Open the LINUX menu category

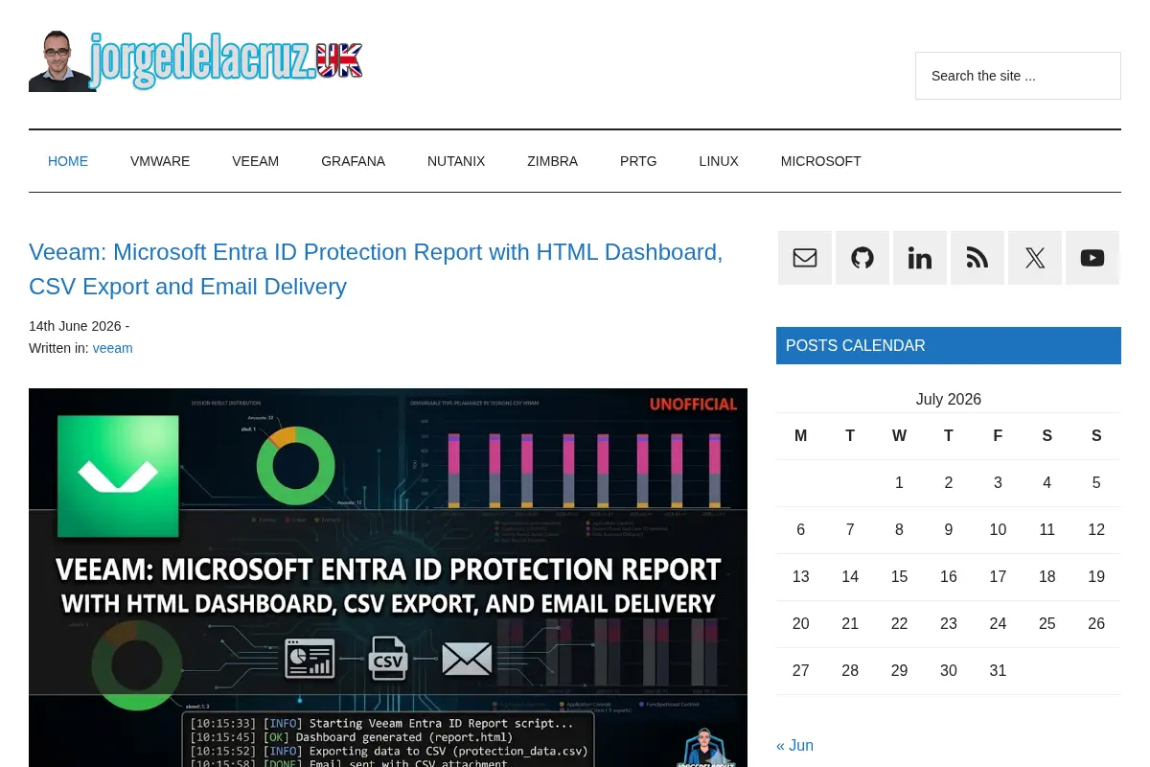tap(719, 161)
